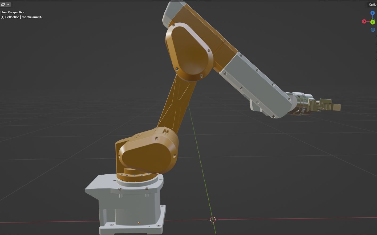Click the 3D cursor crosshair on the grid
The width and height of the screenshot is (377, 235).
tap(213, 220)
